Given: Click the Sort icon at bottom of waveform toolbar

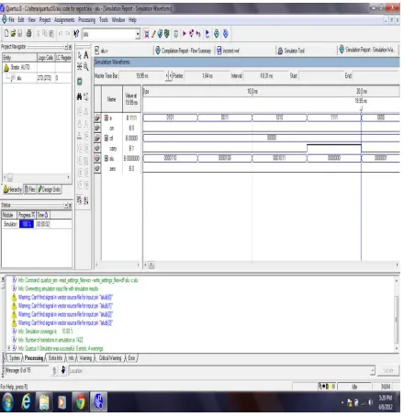Looking at the screenshot, I should tap(86, 200).
